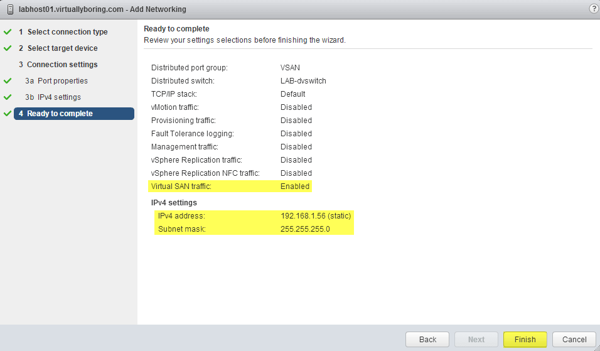Click Disabled value for Fault Tolerance logging
The image size is (600, 351).
[x=296, y=134]
